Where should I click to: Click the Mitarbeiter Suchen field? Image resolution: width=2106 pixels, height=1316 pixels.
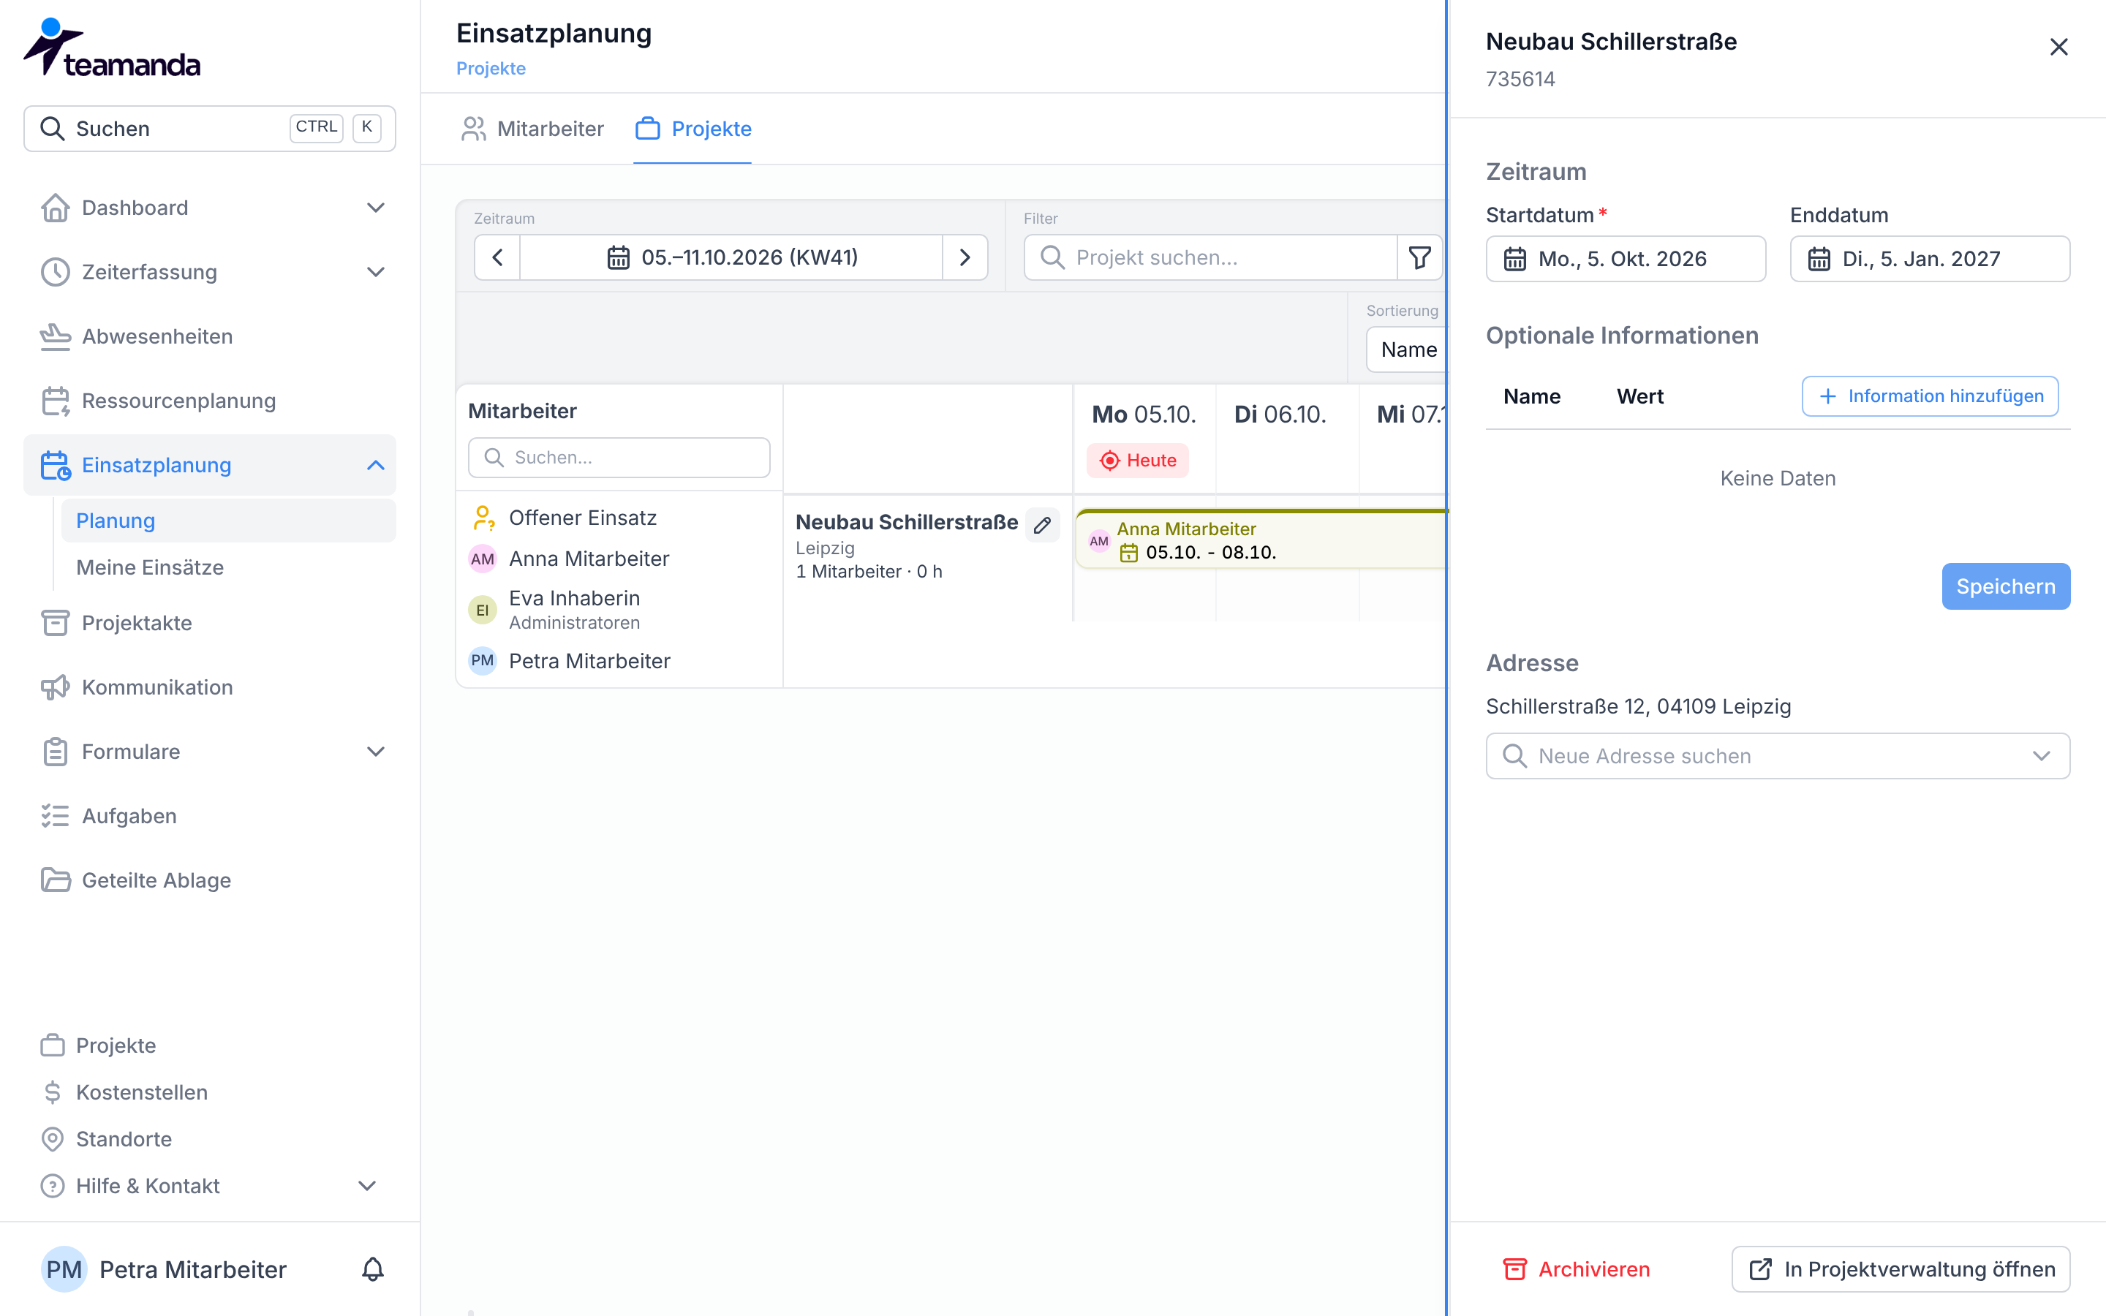pyautogui.click(x=619, y=458)
